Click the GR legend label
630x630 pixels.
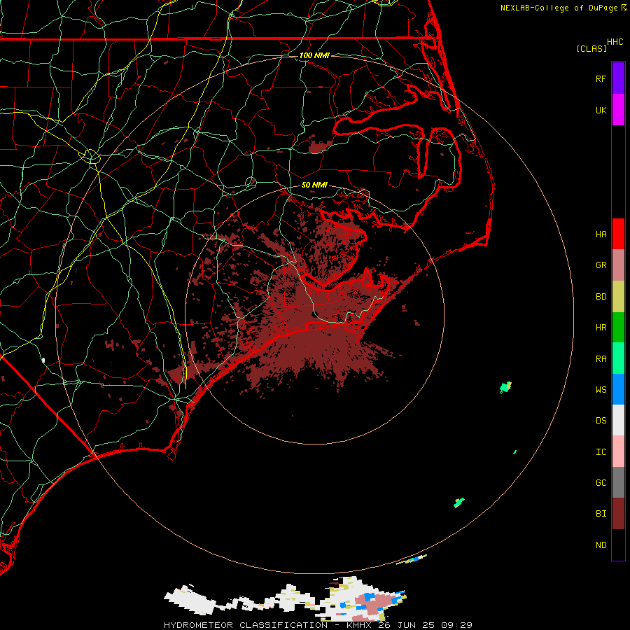(x=601, y=265)
